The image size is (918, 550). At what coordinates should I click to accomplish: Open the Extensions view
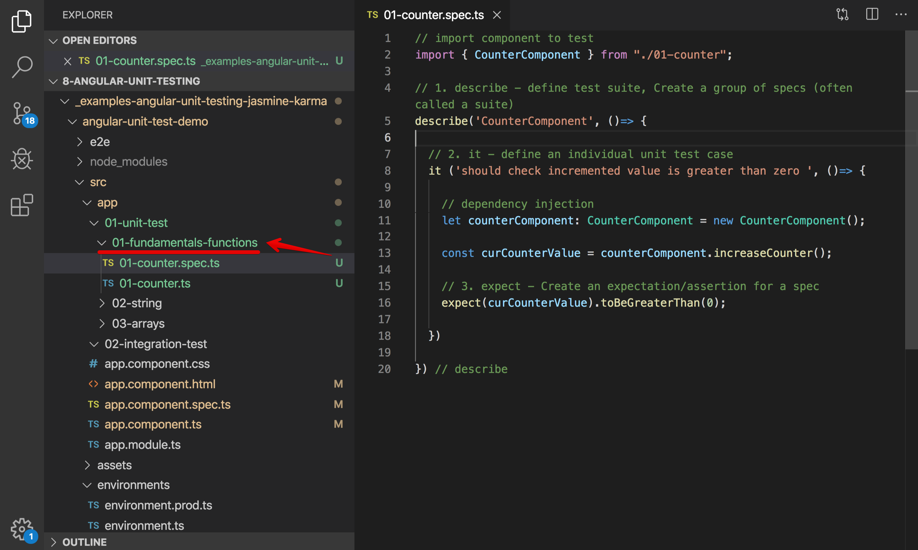point(22,205)
